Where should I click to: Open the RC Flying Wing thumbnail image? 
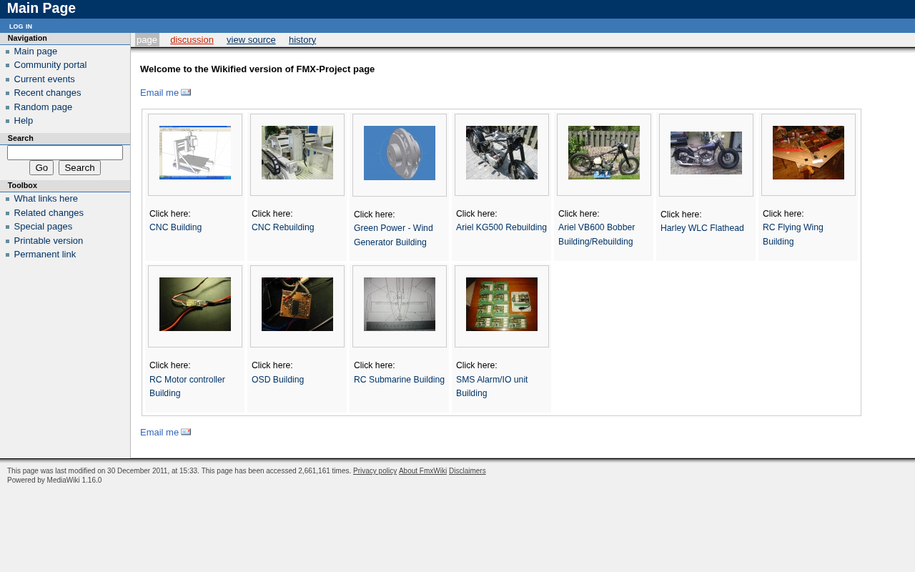click(808, 153)
